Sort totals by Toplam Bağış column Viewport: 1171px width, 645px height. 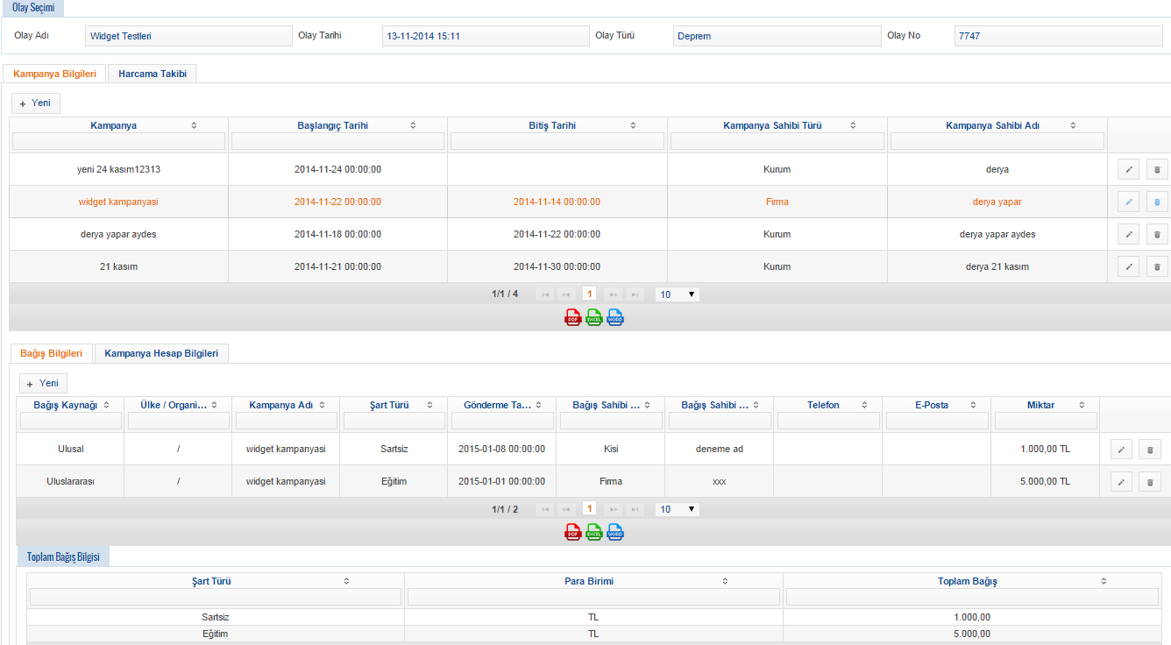coord(1104,581)
